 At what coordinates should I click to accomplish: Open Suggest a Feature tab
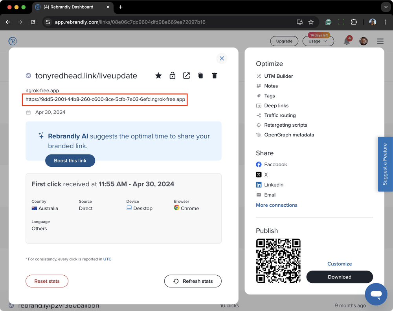385,164
